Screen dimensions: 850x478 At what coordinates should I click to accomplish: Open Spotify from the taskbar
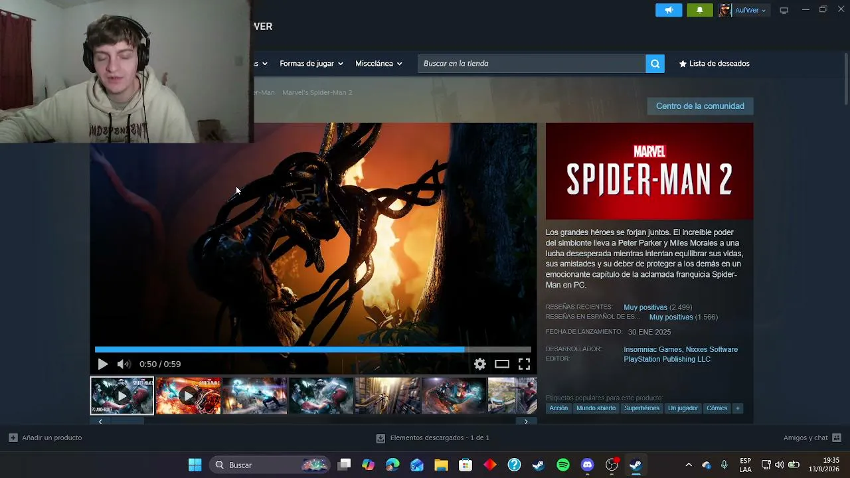coord(563,465)
